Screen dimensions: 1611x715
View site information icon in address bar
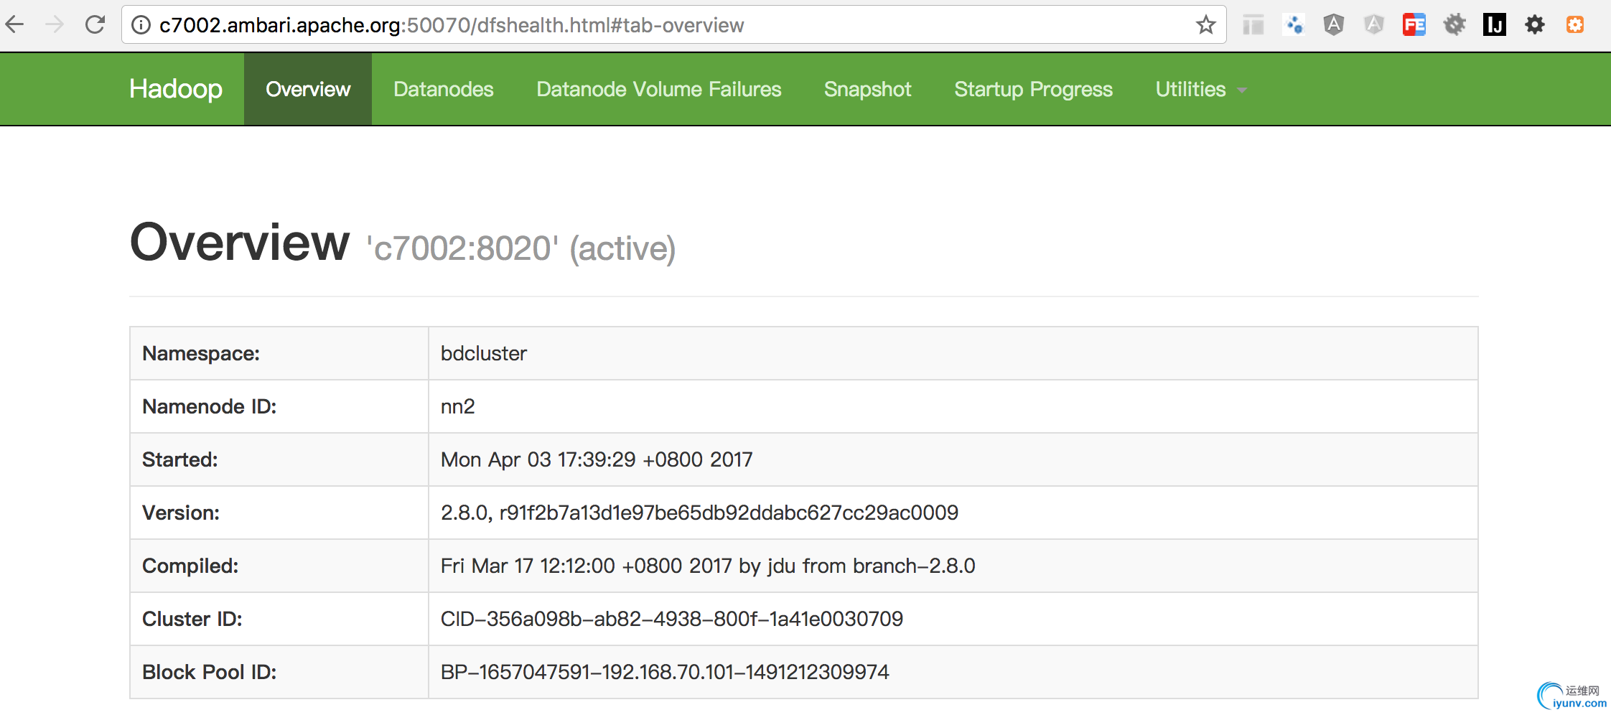point(141,25)
